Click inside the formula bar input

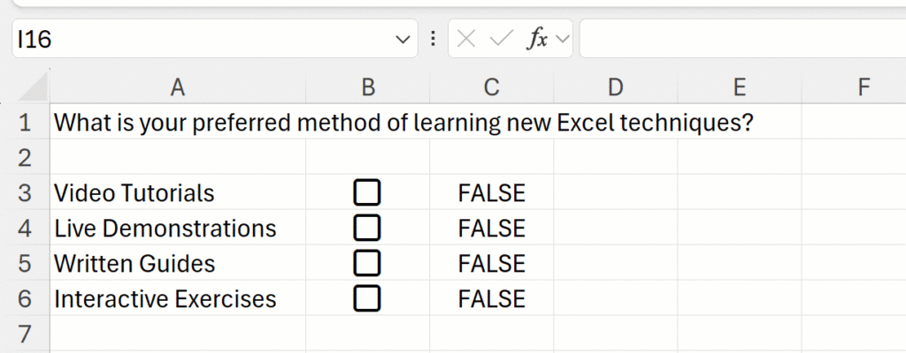[x=741, y=39]
